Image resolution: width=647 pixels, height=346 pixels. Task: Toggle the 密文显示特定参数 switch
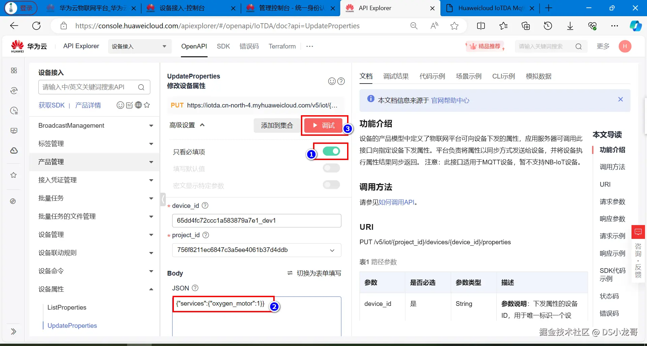[331, 185]
